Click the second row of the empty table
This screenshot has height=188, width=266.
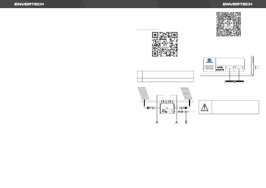click(167, 80)
